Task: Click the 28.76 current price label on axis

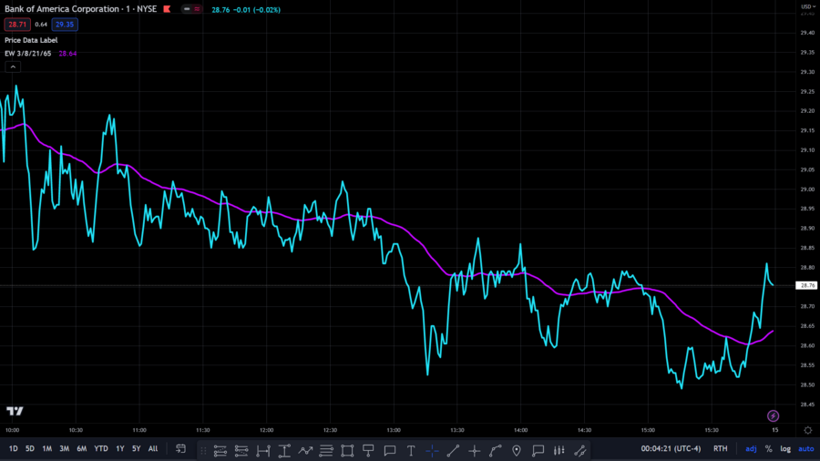Action: coord(807,285)
